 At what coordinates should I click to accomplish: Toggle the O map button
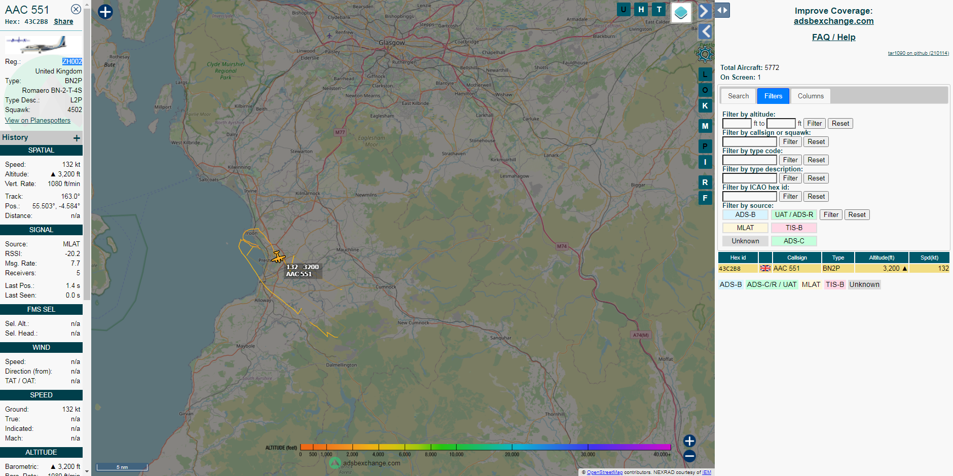click(x=705, y=90)
